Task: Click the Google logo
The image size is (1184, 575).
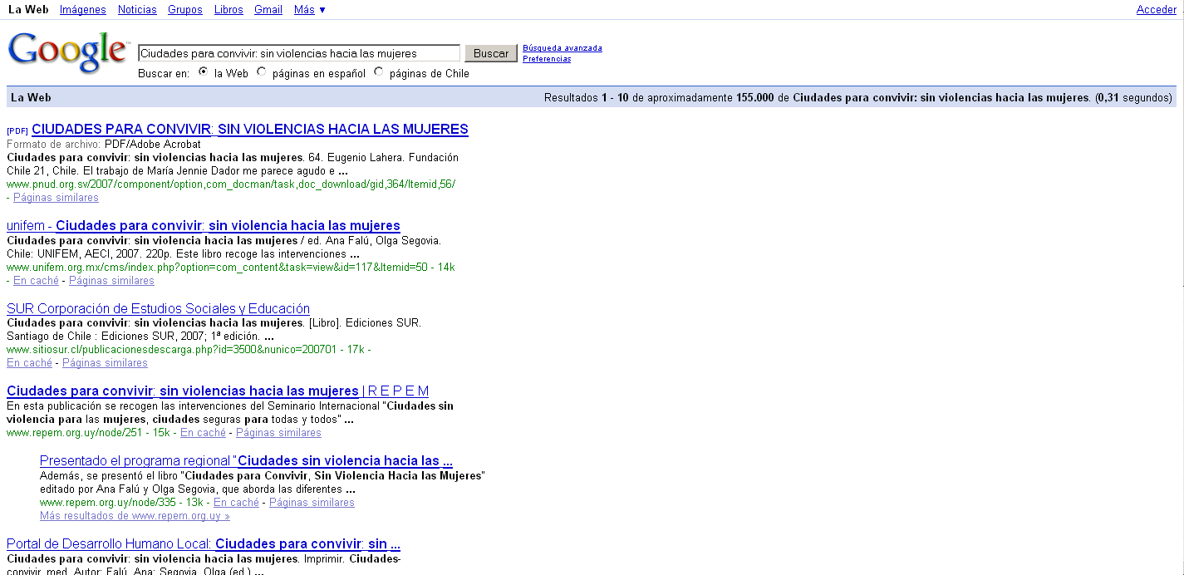Action: (x=68, y=53)
